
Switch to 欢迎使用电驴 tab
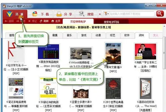[78, 22]
